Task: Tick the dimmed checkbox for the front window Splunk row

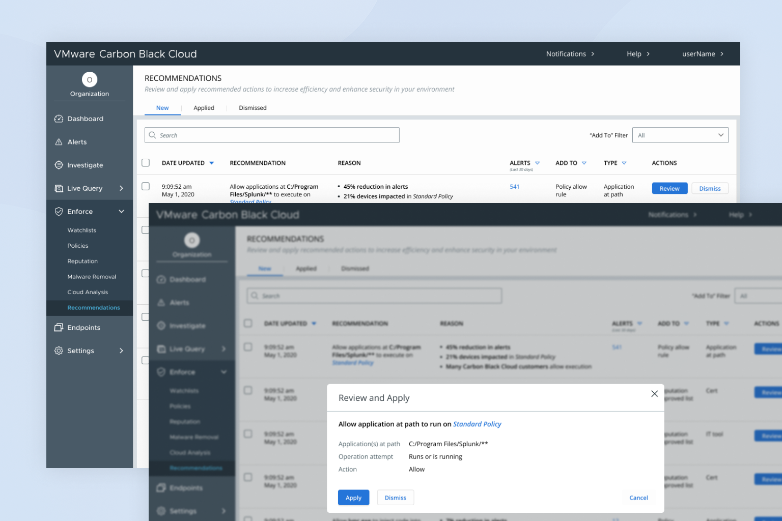Action: [248, 346]
